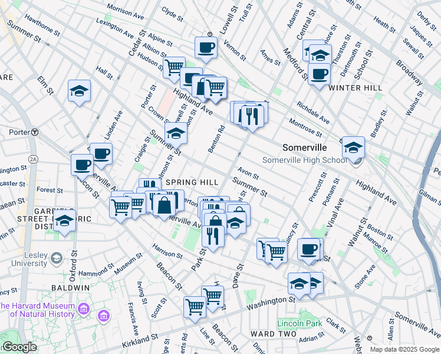Open the restaurant marker near Park St
Image resolution: width=441 pixels, height=354 pixels.
[213, 237]
